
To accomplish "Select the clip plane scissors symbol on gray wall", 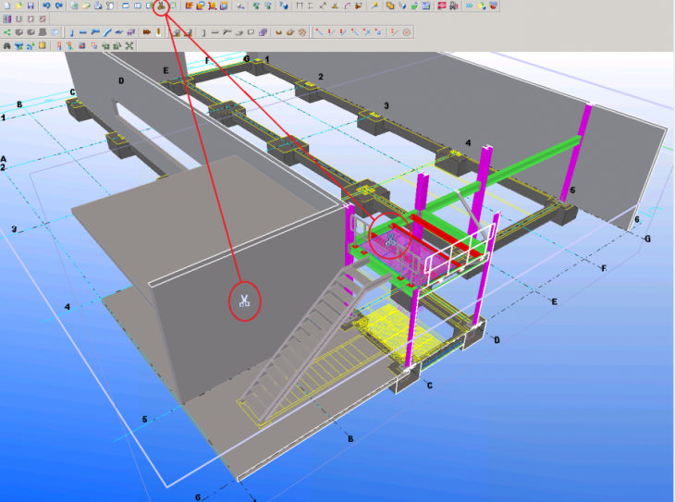I will click(x=244, y=301).
